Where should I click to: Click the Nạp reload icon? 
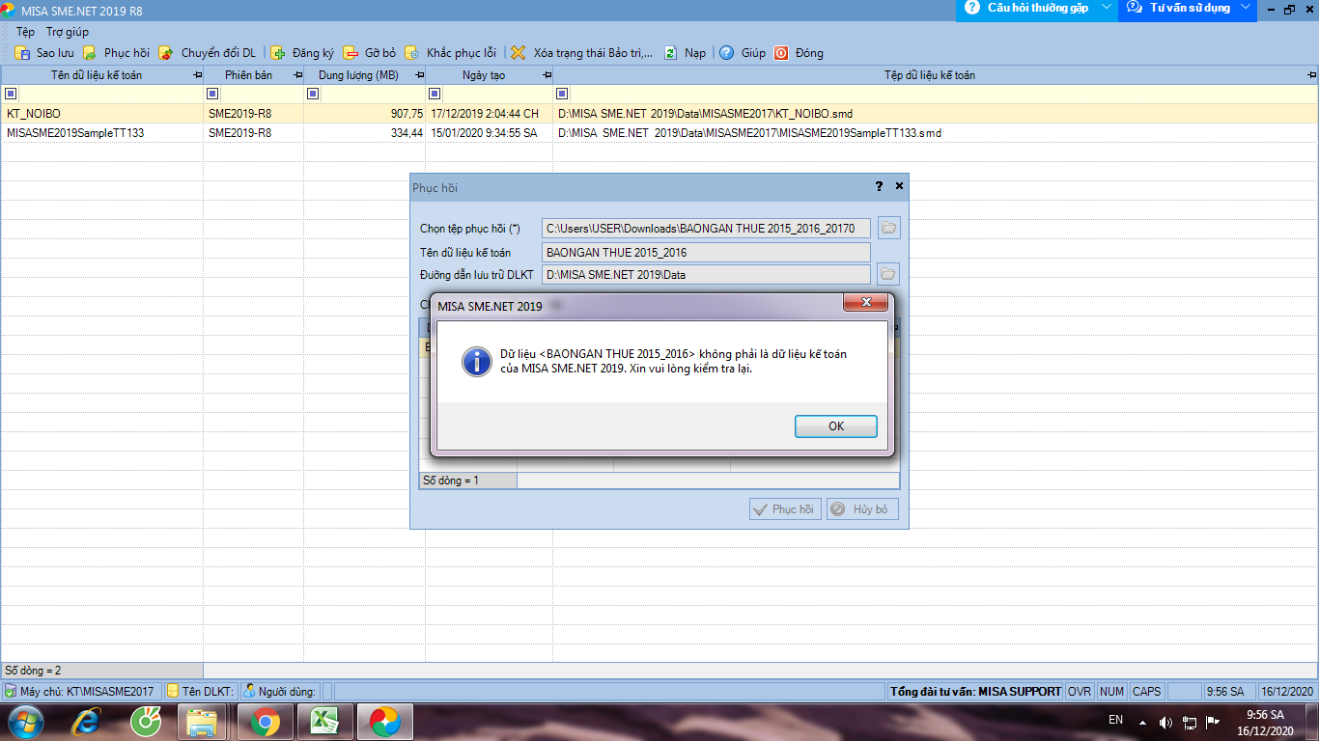[670, 53]
